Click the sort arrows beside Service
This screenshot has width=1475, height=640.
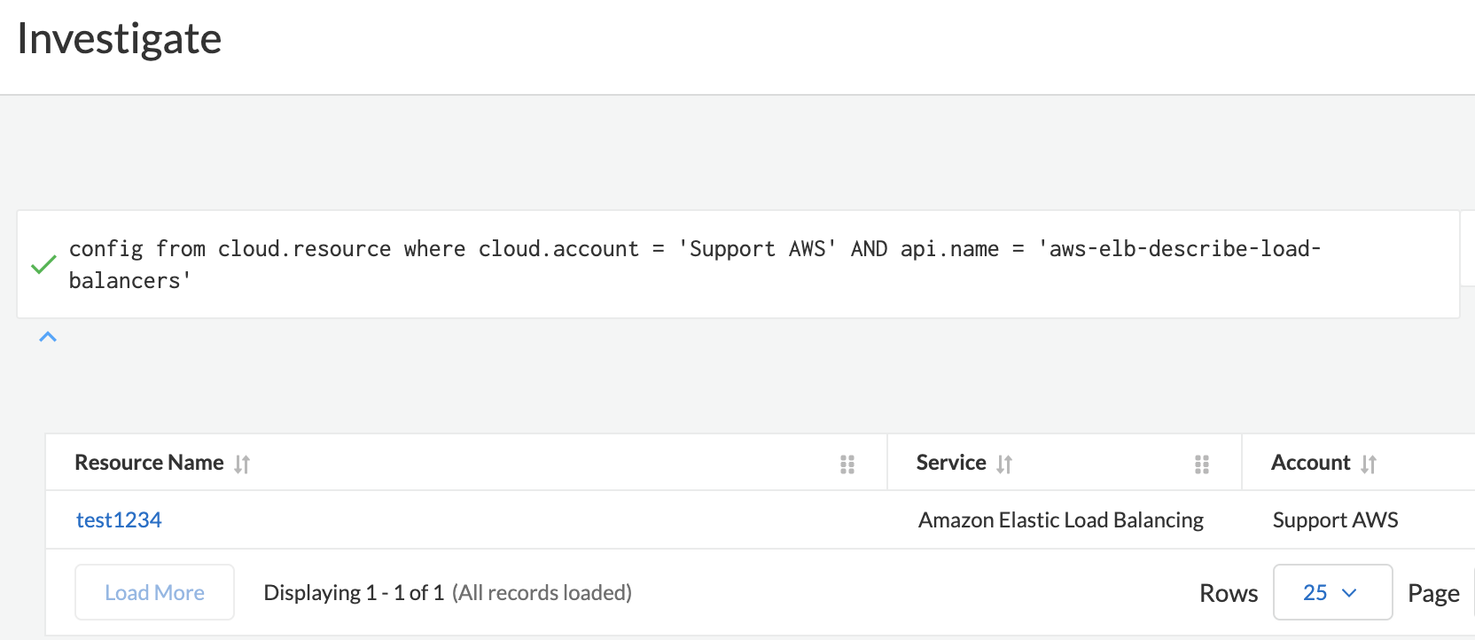pos(1004,464)
